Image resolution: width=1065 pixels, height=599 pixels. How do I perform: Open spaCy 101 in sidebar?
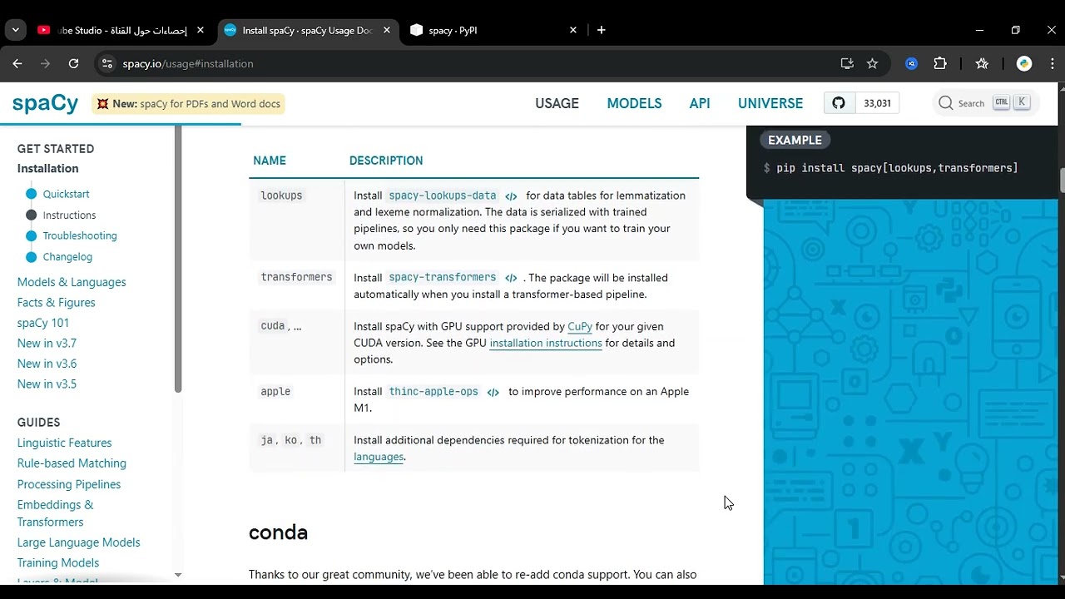[x=43, y=323]
